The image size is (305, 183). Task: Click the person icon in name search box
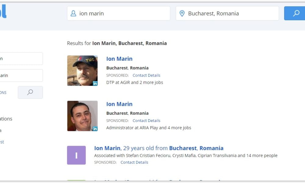click(x=73, y=13)
